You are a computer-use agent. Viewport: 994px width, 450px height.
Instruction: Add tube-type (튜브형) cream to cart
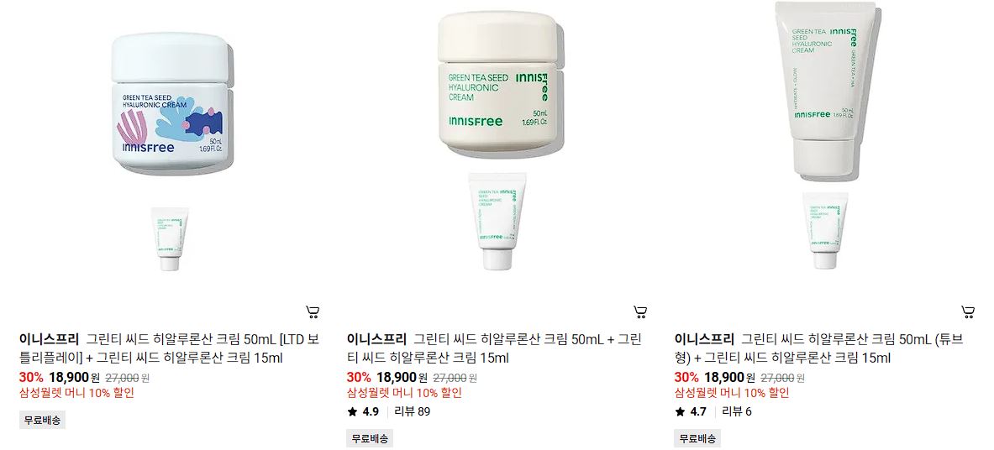[968, 311]
